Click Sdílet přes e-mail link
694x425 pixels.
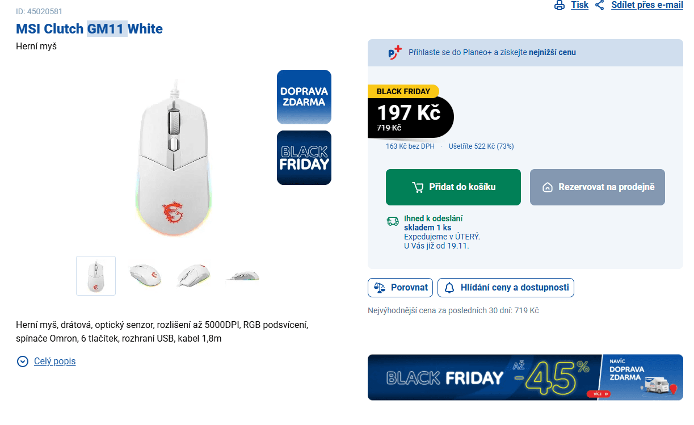pos(647,5)
